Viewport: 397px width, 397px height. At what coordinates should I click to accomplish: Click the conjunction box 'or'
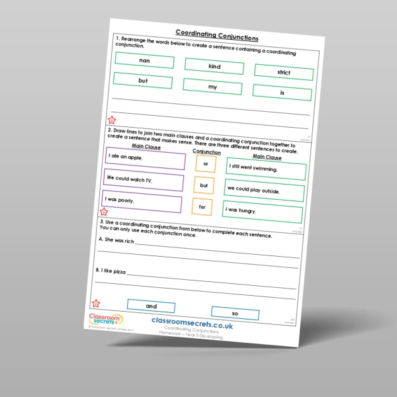pyautogui.click(x=206, y=164)
